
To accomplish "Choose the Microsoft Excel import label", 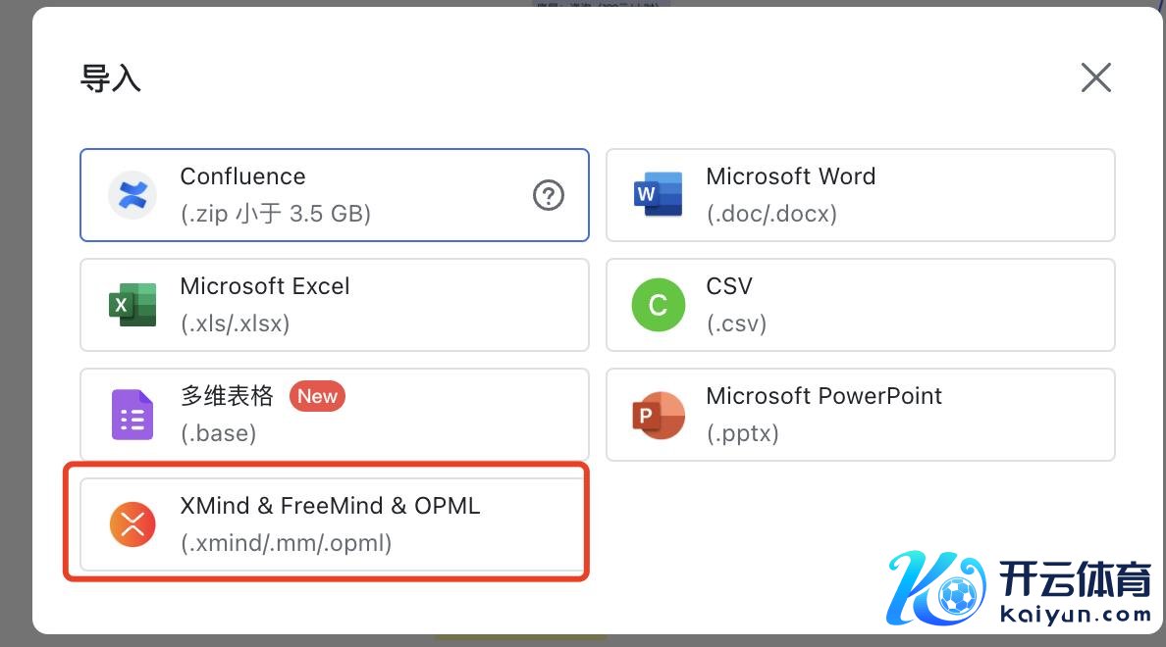I will click(x=265, y=286).
